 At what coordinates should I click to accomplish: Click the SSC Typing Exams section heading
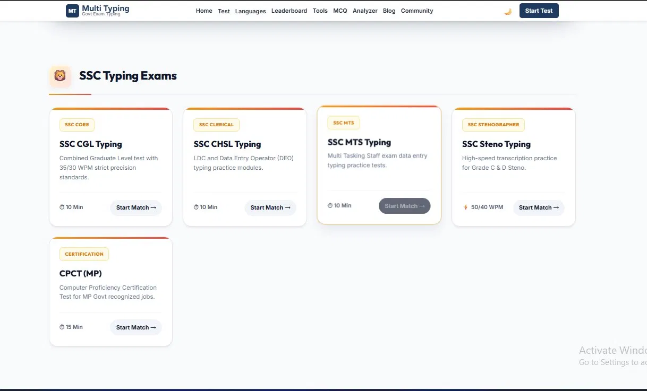[128, 76]
